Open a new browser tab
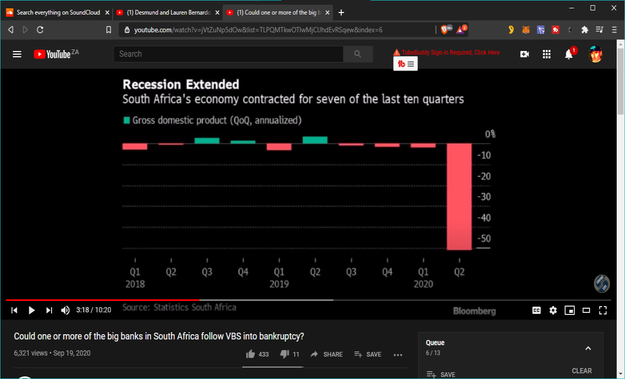Viewport: 625px width, 379px height. pos(341,12)
